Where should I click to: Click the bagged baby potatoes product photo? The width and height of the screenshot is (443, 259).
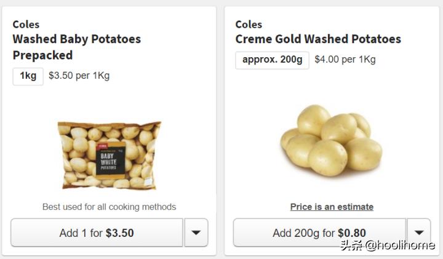click(109, 155)
